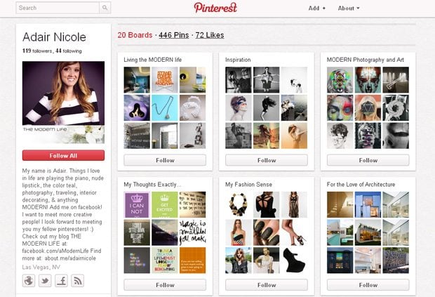Follow the For the Love of Architecture board
Viewport: 435px width, 297px height.
tap(368, 285)
